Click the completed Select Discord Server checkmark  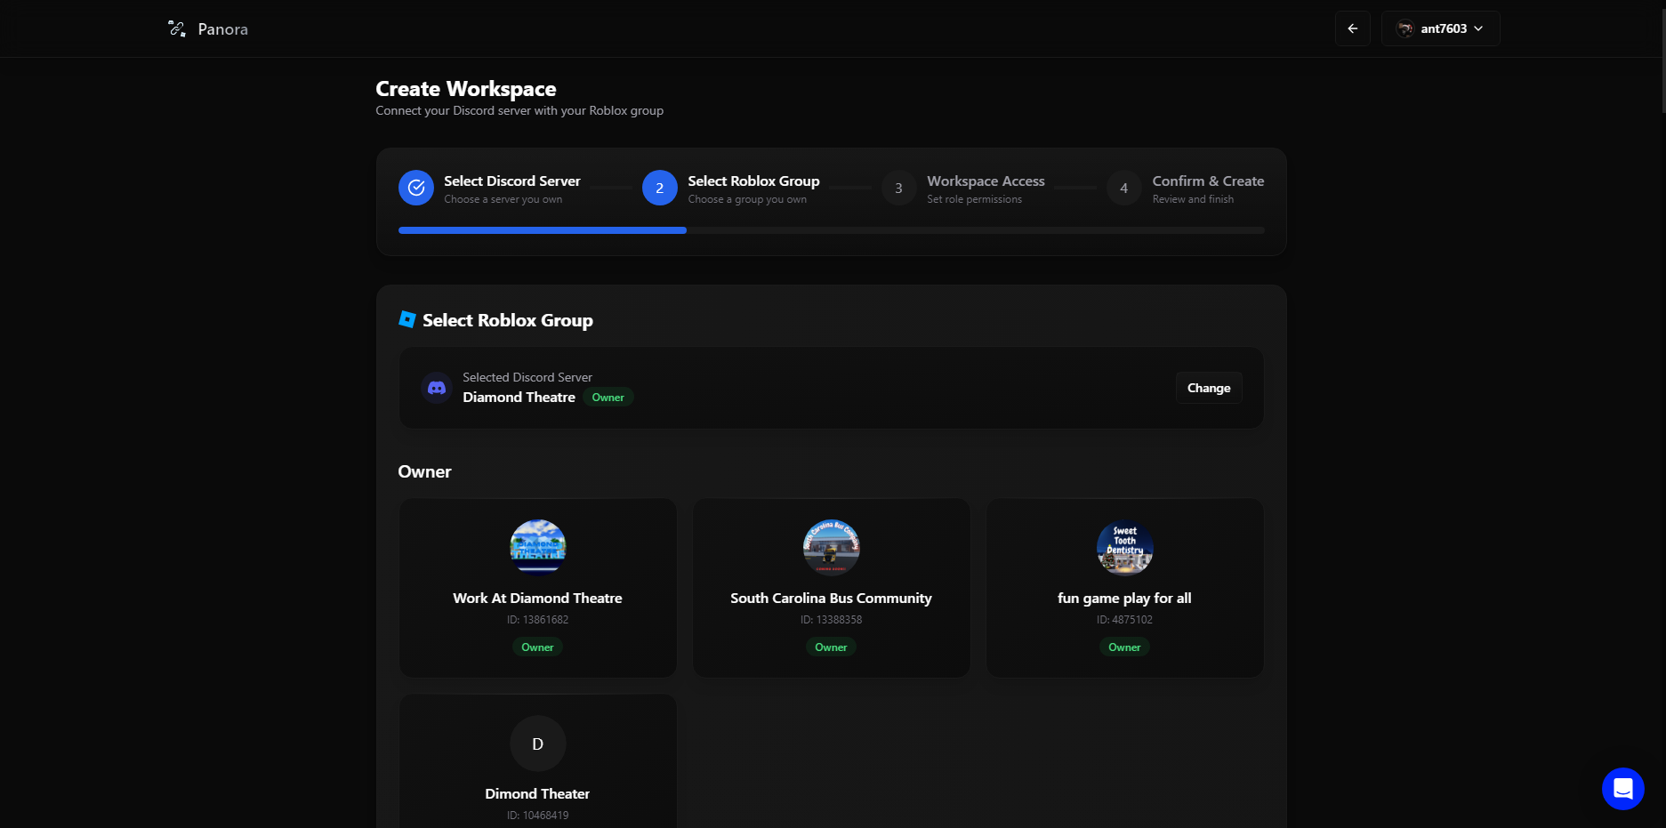[415, 188]
